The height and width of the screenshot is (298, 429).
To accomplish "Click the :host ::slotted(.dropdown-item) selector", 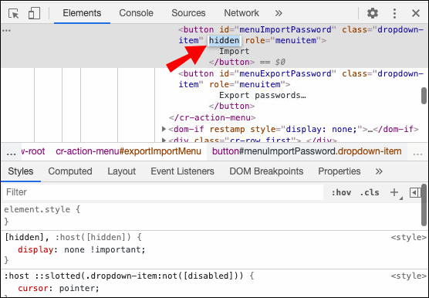I will 123,276.
